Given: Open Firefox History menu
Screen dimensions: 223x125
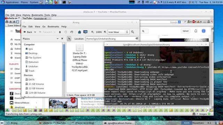Looking at the screenshot, I should 26,15.
